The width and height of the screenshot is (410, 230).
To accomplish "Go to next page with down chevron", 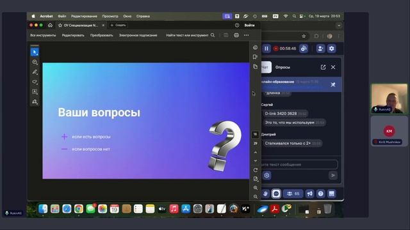I will pos(256,161).
